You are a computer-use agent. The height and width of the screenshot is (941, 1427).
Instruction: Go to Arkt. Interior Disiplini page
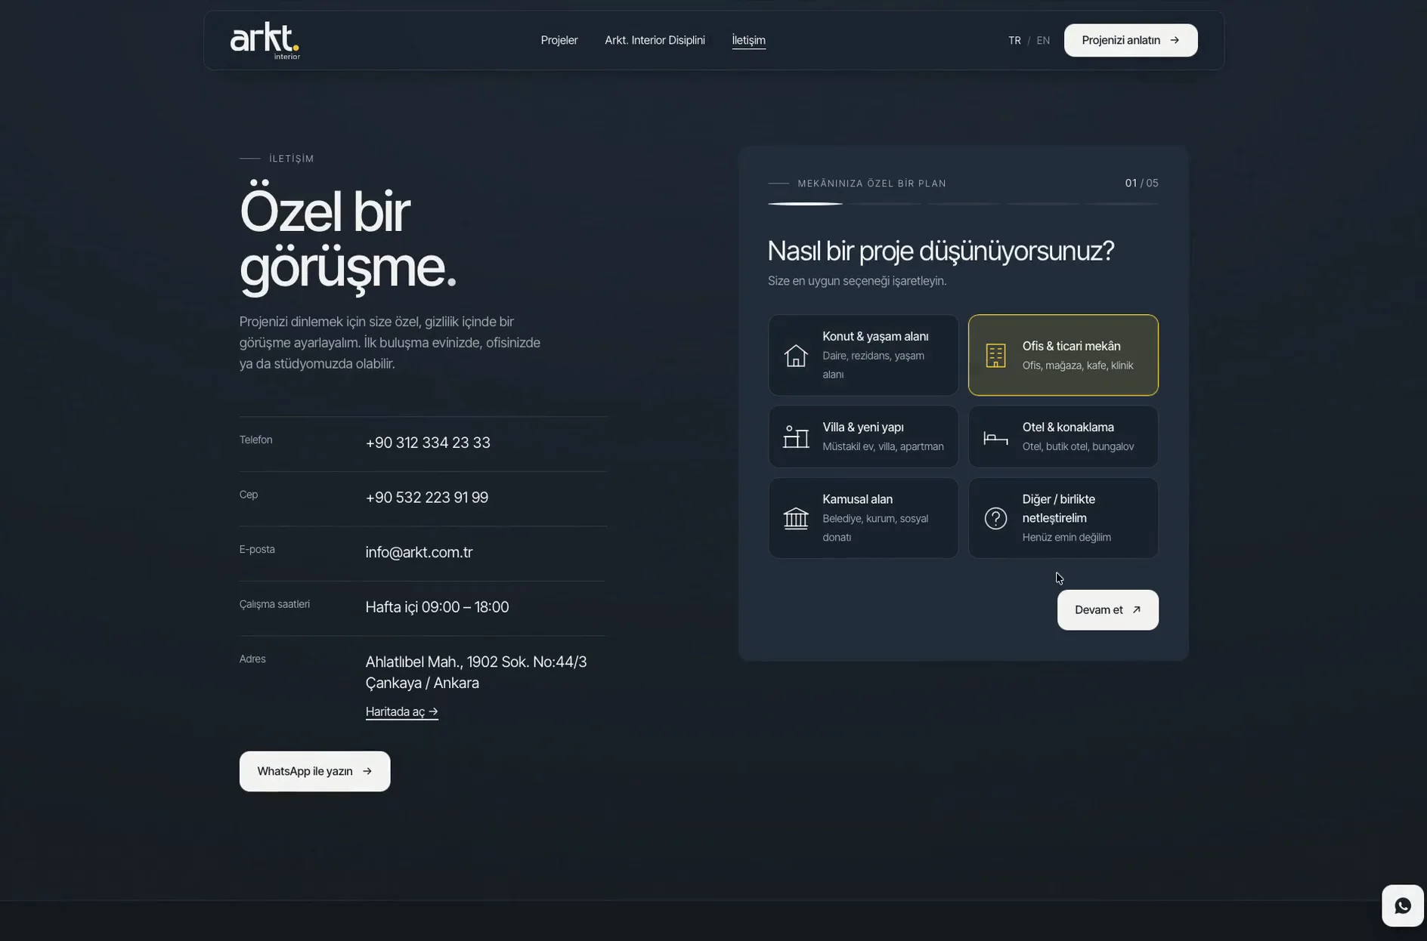pos(655,40)
